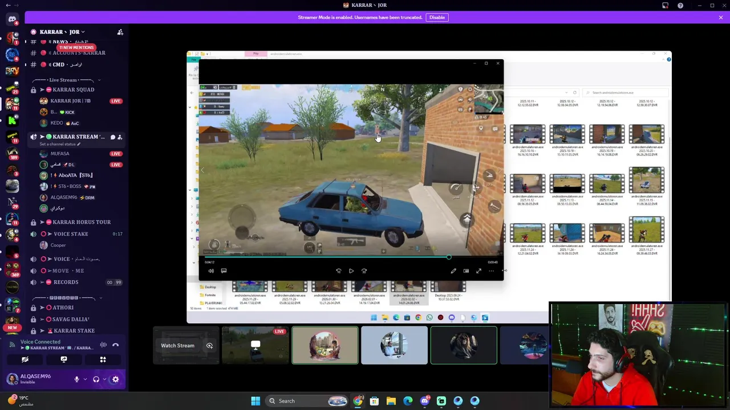Click edit pencil icon in streamed player
The width and height of the screenshot is (730, 410).
(x=453, y=271)
